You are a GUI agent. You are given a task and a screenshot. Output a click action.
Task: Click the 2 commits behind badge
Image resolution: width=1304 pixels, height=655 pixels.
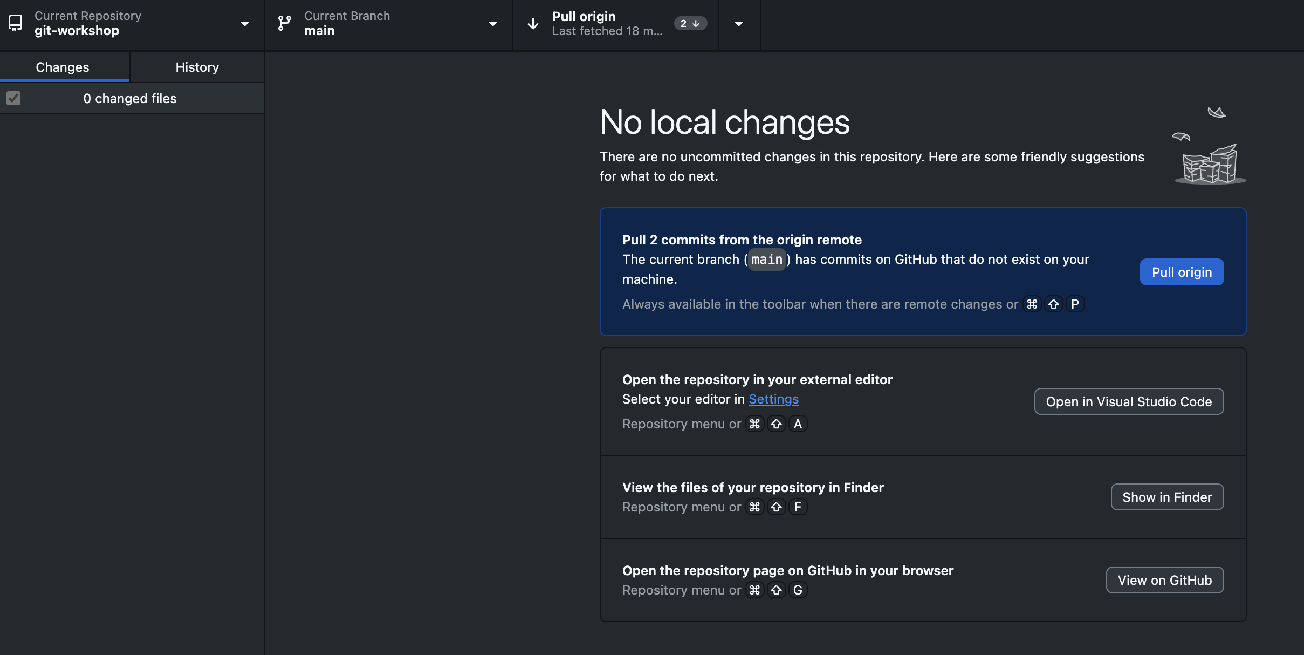tap(690, 24)
